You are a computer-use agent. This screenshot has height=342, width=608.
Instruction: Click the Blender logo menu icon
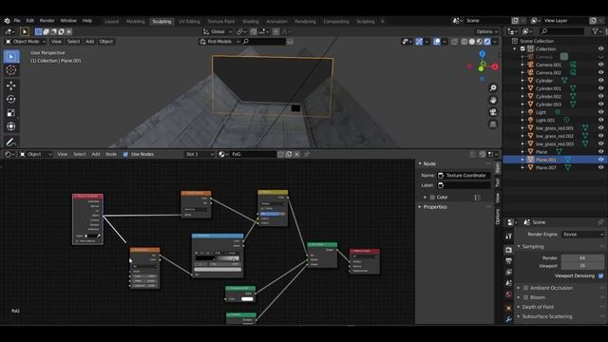7,21
